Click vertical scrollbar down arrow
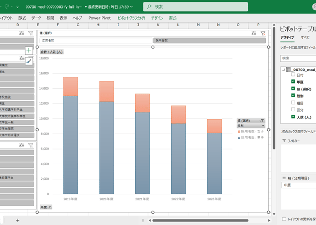The image size is (316, 225). [x=274, y=214]
